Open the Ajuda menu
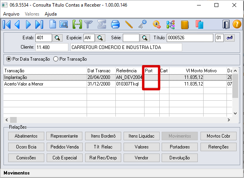 click(51, 14)
